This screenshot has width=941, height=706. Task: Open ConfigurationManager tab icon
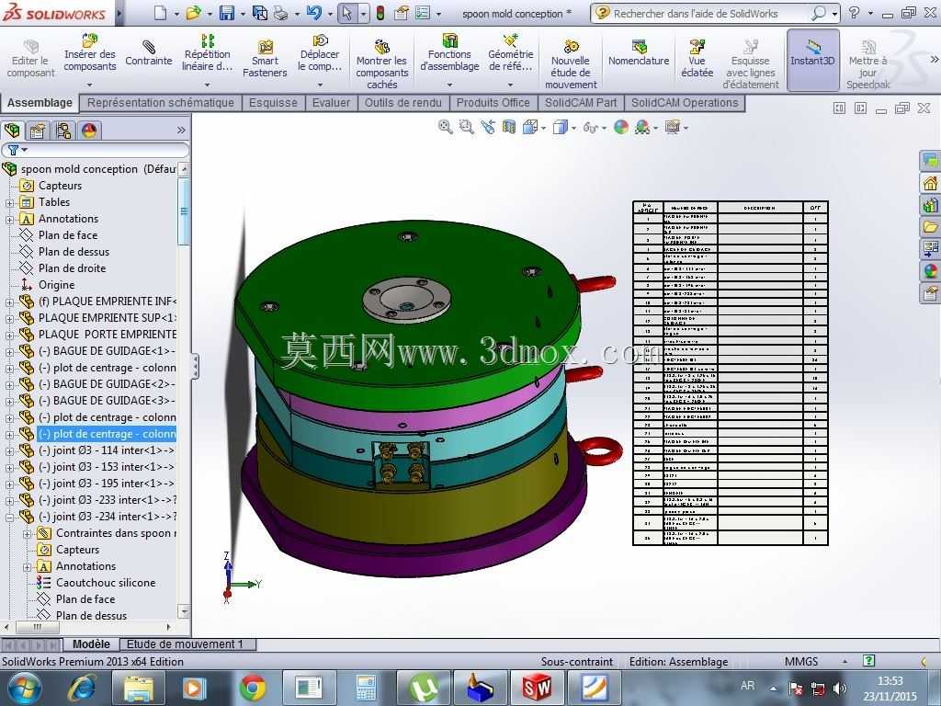tap(63, 131)
